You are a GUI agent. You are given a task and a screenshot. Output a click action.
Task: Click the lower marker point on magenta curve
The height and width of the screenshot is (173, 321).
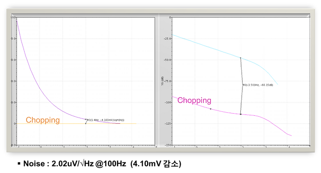click(x=241, y=114)
